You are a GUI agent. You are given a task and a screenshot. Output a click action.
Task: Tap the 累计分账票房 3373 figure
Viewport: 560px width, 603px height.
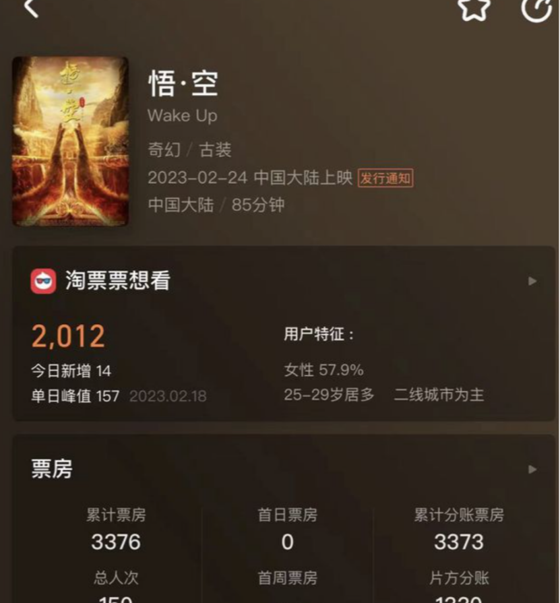coord(458,542)
